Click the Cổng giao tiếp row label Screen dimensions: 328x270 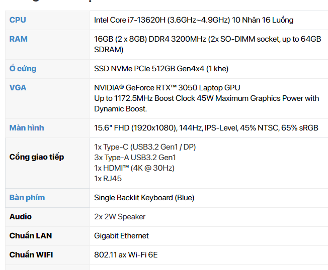click(x=37, y=157)
